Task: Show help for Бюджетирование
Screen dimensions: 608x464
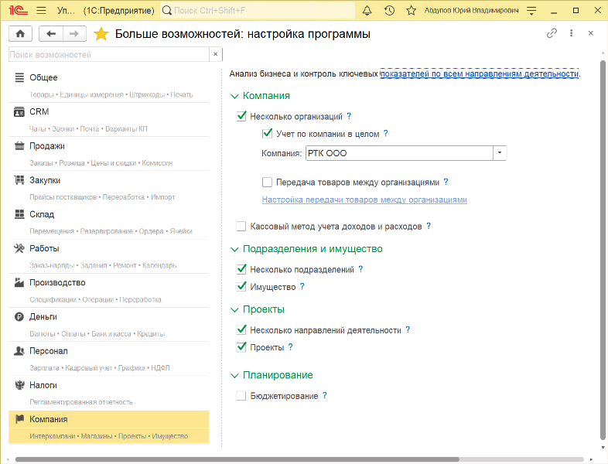Action: pos(325,395)
